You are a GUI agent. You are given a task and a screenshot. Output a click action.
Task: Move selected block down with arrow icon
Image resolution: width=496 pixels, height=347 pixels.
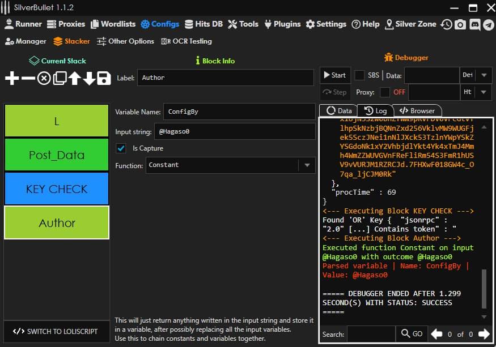tap(89, 79)
